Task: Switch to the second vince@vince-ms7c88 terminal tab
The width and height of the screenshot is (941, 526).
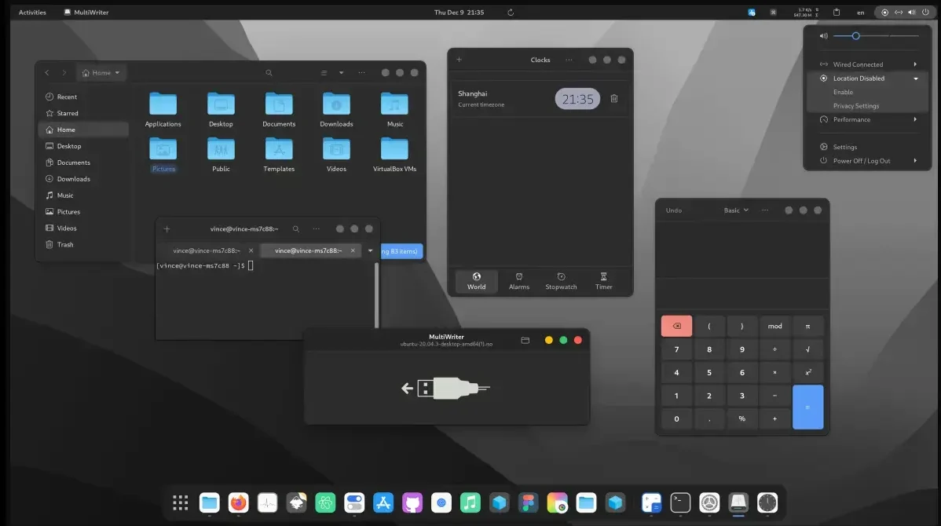Action: [307, 250]
